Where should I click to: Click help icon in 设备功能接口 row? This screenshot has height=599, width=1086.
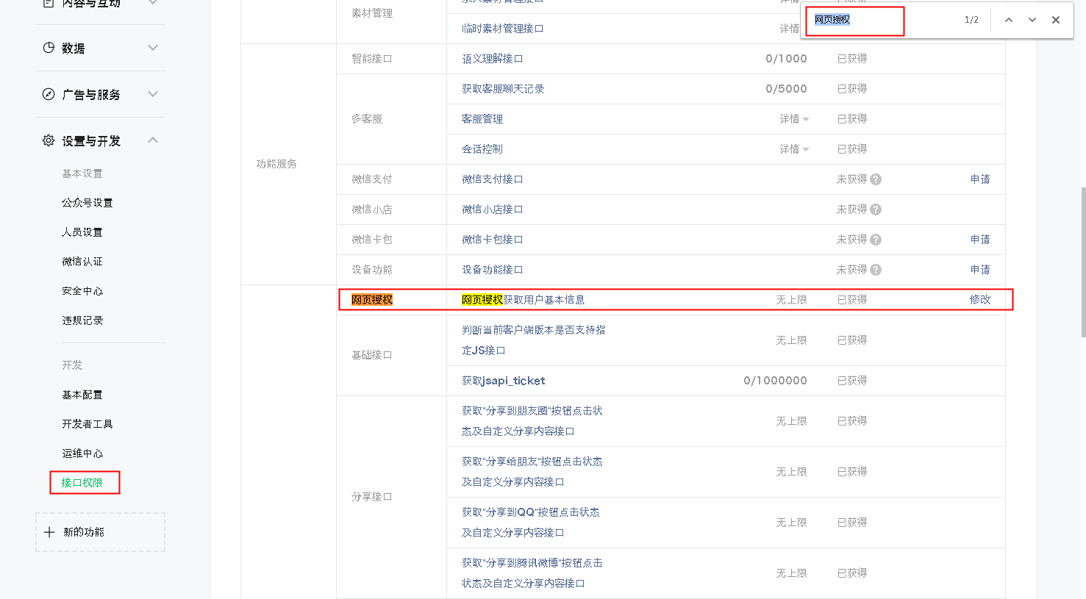point(876,270)
